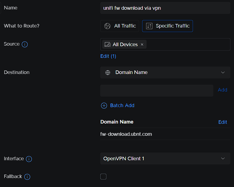Click the info icon next to Fallback
234x187 pixels.
pyautogui.click(x=27, y=177)
